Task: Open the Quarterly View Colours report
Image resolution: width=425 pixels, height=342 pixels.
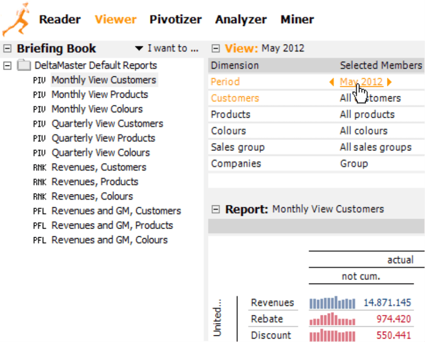Action: [101, 153]
